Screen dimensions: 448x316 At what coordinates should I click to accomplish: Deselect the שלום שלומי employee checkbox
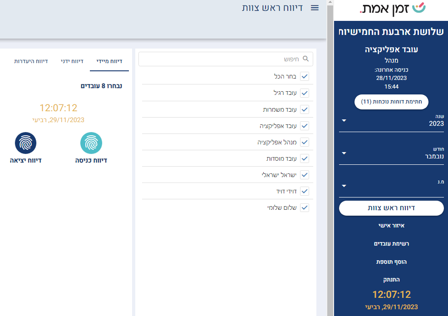click(305, 207)
